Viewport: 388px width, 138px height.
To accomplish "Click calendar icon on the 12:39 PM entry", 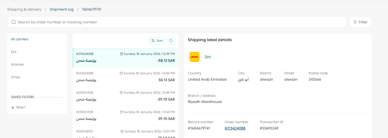I will 122,54.
